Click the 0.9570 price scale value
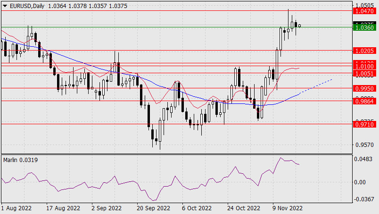The image size is (379, 214). pyautogui.click(x=365, y=145)
